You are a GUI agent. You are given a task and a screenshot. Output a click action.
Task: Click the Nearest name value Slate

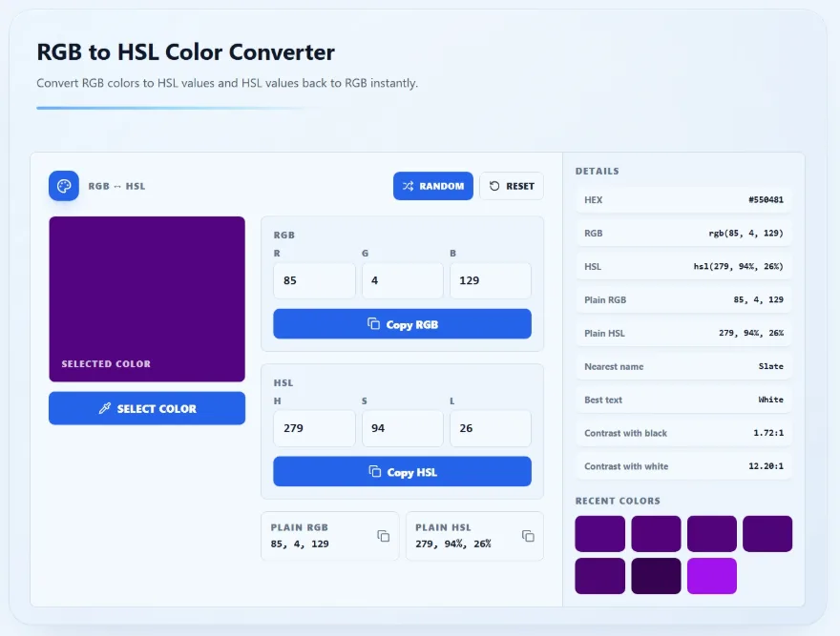[771, 366]
